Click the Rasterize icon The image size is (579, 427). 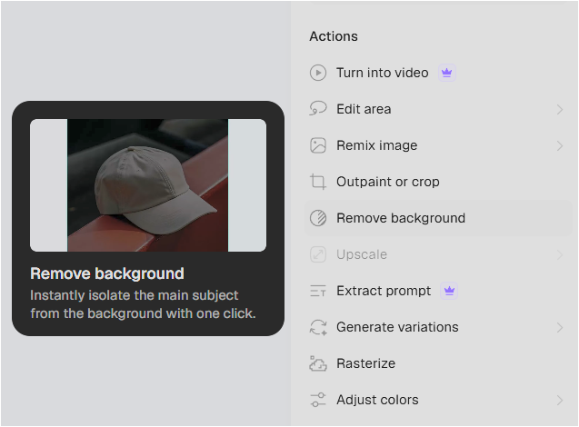click(x=318, y=363)
